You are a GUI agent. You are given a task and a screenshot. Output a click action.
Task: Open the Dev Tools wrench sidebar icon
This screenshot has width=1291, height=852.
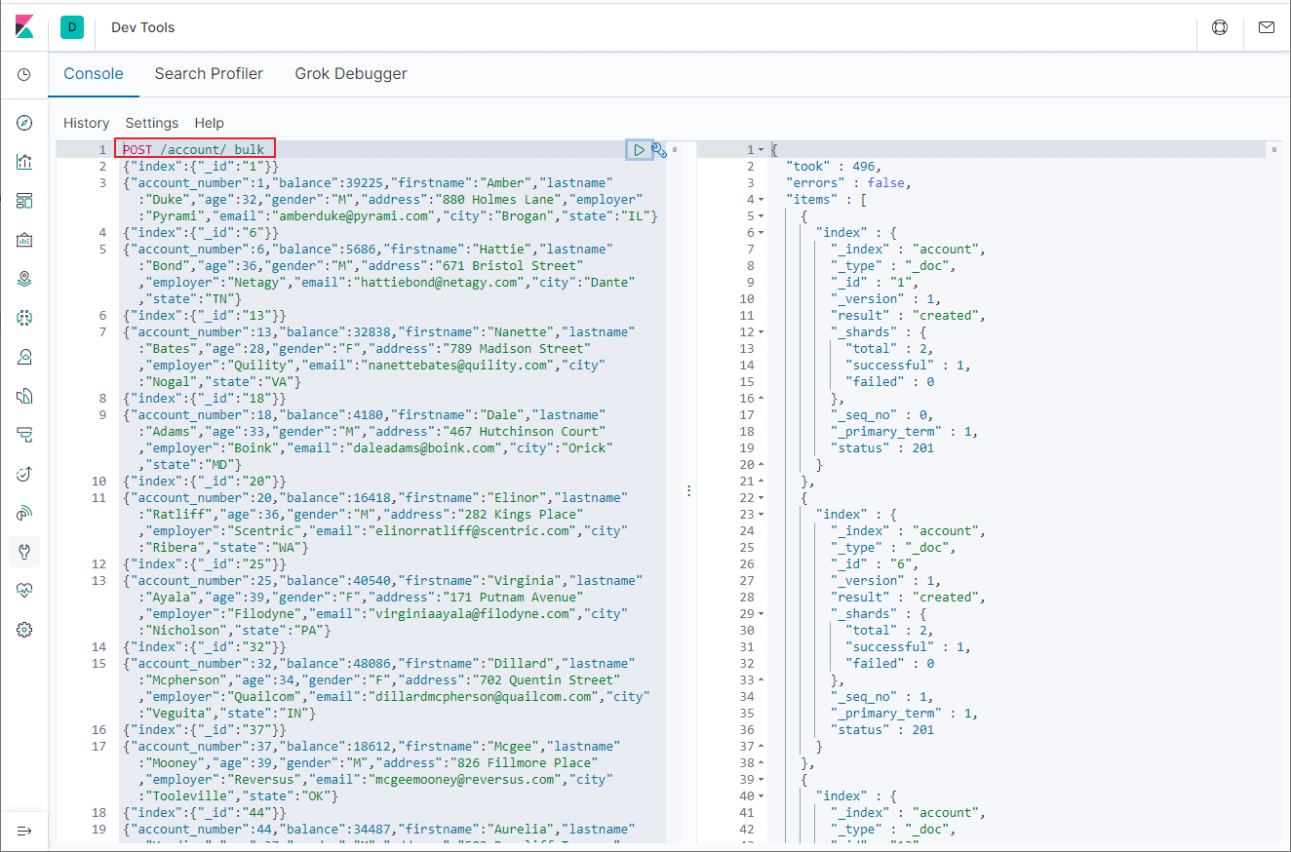(24, 552)
